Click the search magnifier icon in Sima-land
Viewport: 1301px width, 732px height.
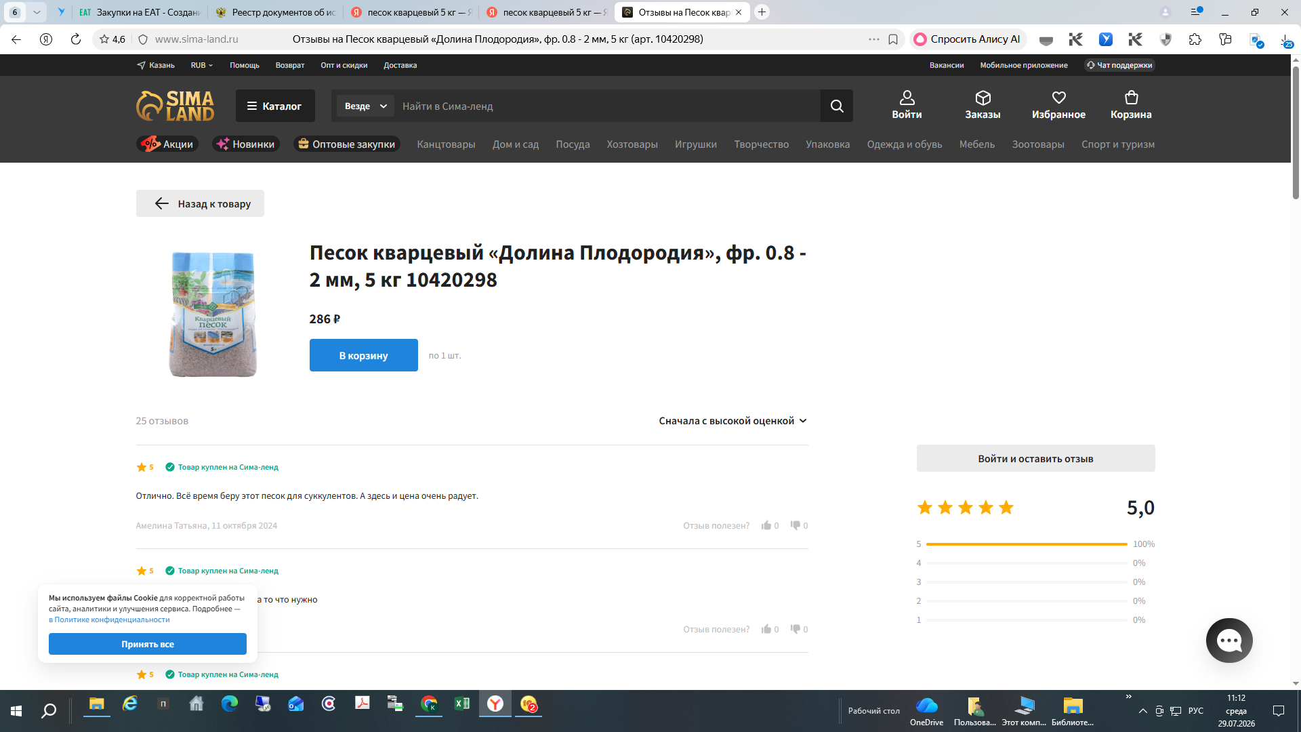837,106
